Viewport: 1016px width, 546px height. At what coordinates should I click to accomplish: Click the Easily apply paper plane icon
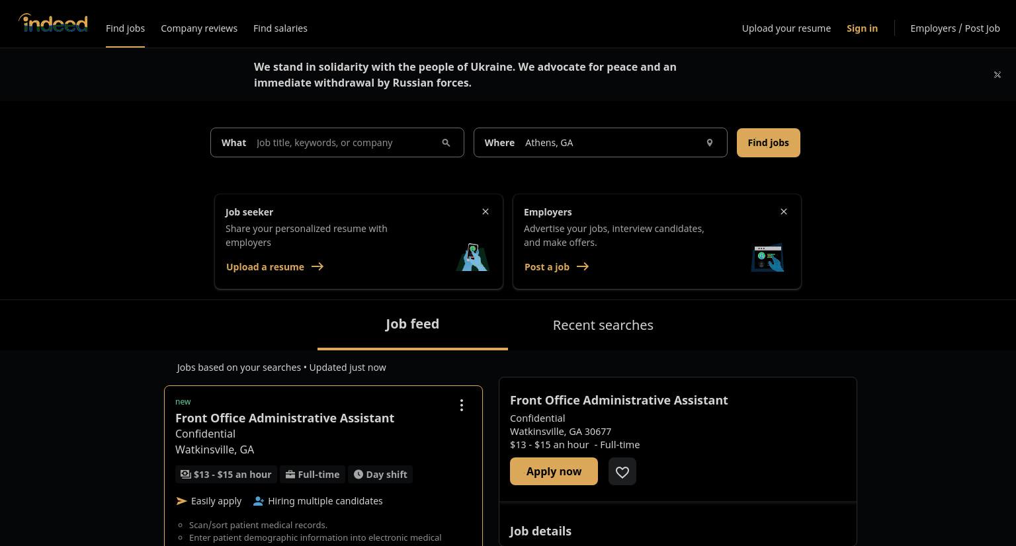[x=181, y=501]
